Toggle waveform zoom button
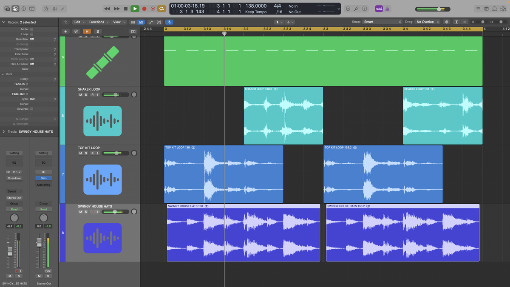Screen dimensions: 510x287 tap(447, 22)
